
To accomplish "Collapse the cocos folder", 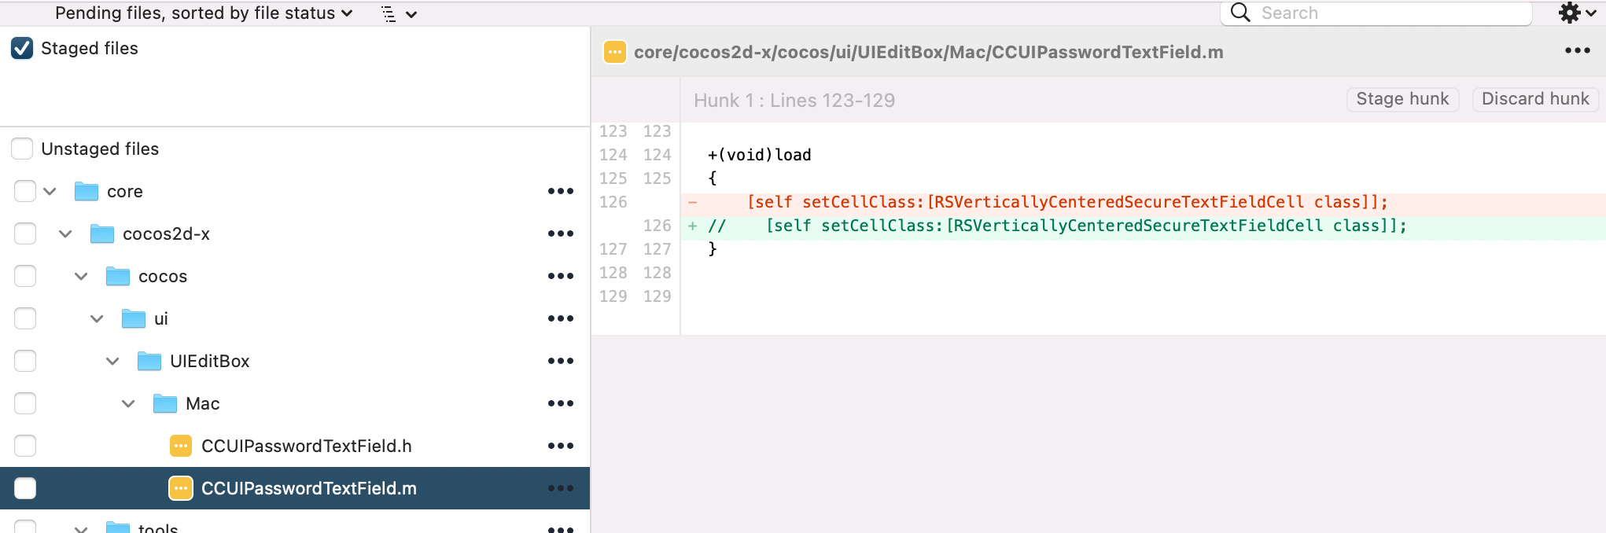I will point(81,276).
